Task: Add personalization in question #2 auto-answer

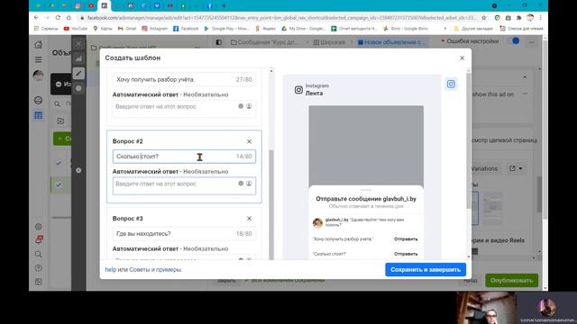Action: click(249, 184)
